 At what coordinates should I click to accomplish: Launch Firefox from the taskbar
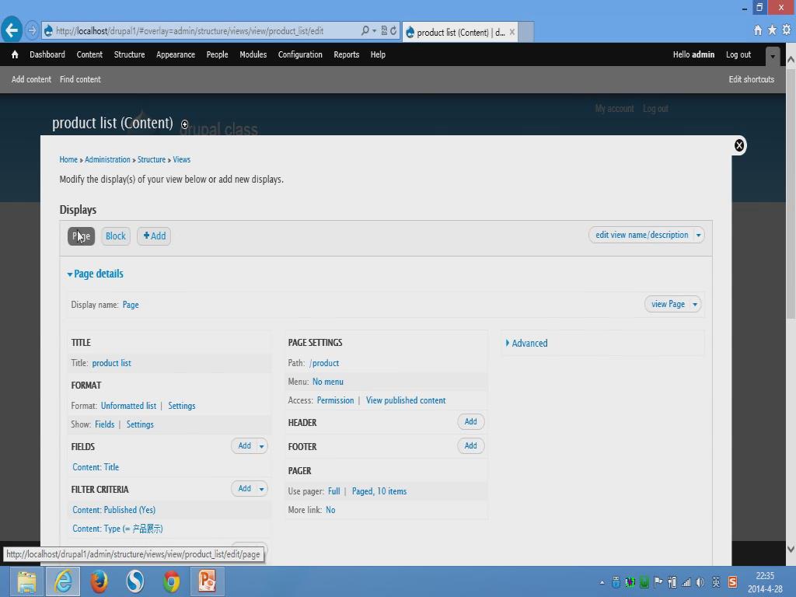(x=99, y=581)
